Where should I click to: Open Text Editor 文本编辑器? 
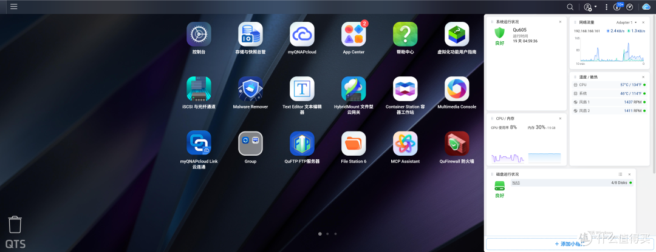pyautogui.click(x=302, y=88)
